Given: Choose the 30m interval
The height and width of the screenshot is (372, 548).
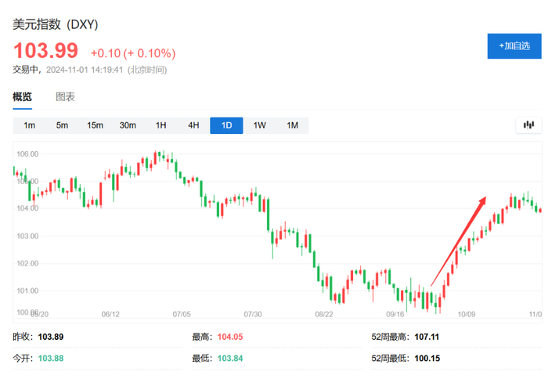Looking at the screenshot, I should pyautogui.click(x=128, y=125).
